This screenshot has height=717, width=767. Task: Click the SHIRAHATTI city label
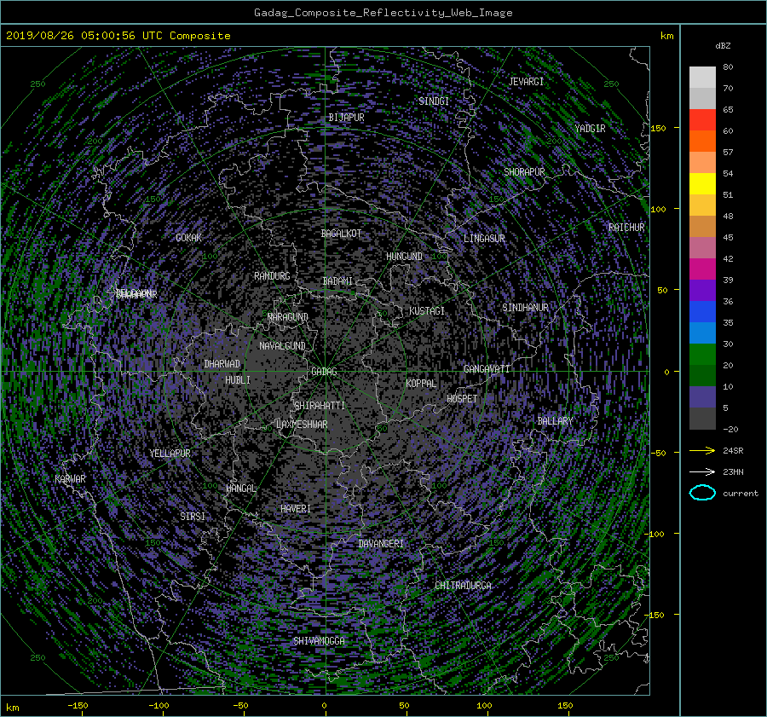pyautogui.click(x=320, y=406)
